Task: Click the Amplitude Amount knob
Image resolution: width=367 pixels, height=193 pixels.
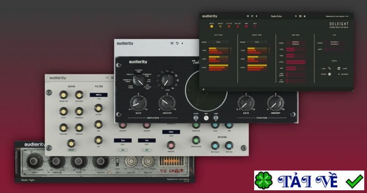Action: click(167, 103)
